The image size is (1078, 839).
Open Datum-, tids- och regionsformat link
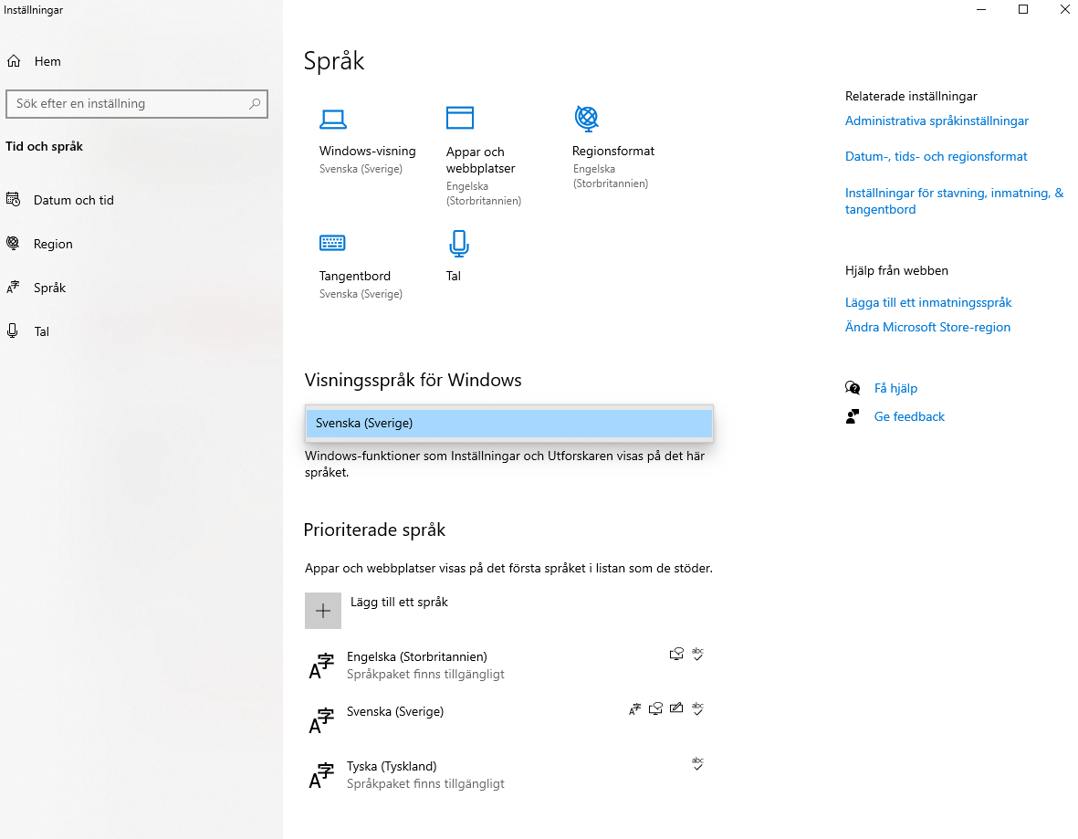point(936,157)
